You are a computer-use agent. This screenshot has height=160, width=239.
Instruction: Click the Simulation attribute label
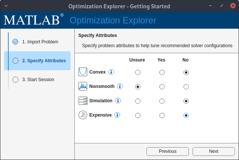pos(101,101)
